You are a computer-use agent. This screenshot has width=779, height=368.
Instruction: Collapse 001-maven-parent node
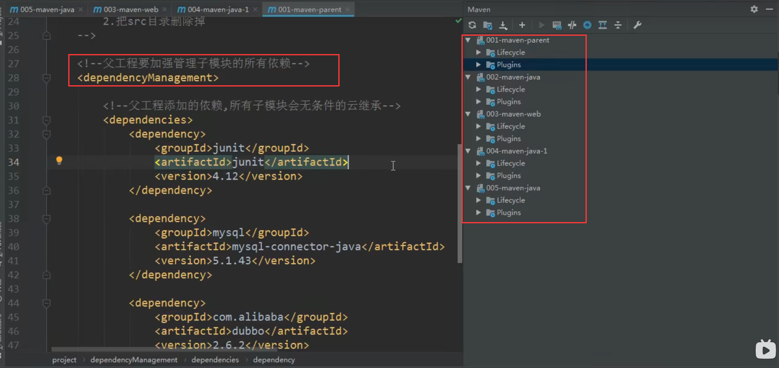point(468,40)
